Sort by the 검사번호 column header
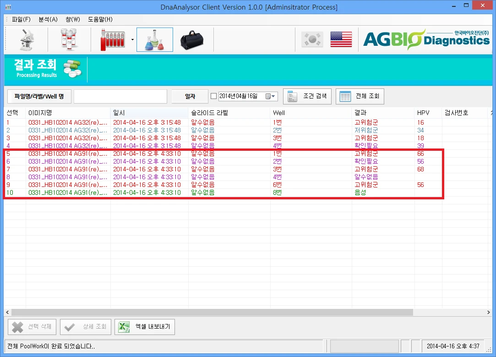 pos(464,113)
